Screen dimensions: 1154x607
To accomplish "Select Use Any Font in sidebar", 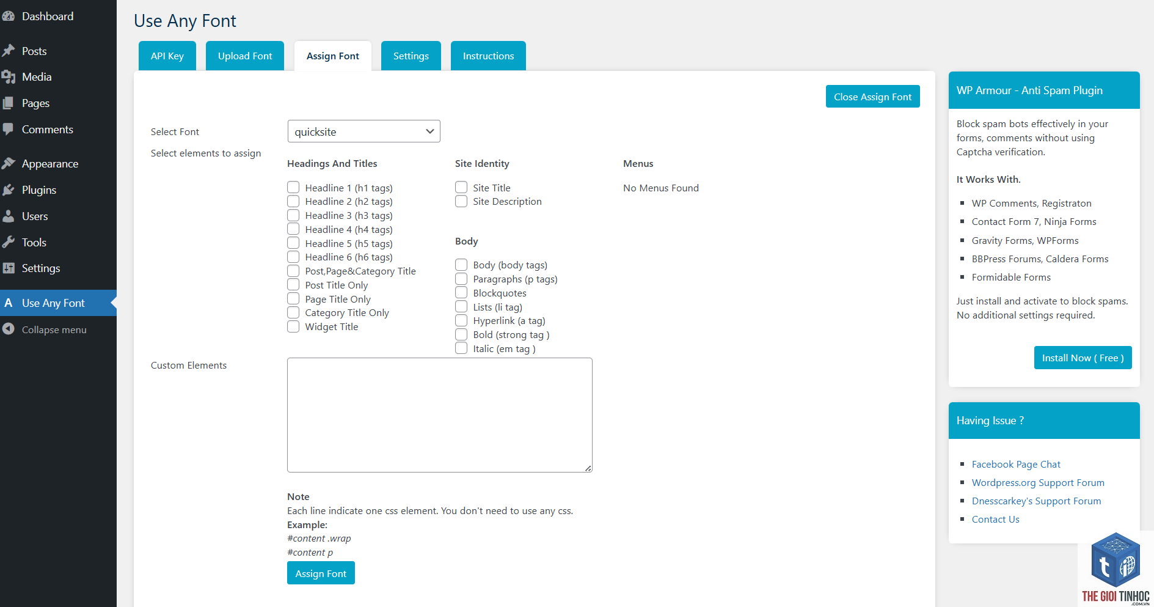I will [x=58, y=303].
